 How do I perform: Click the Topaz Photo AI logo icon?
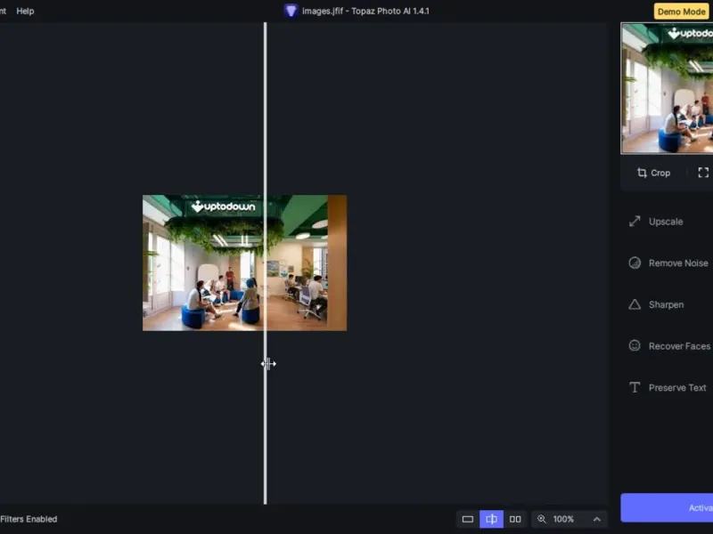click(291, 11)
